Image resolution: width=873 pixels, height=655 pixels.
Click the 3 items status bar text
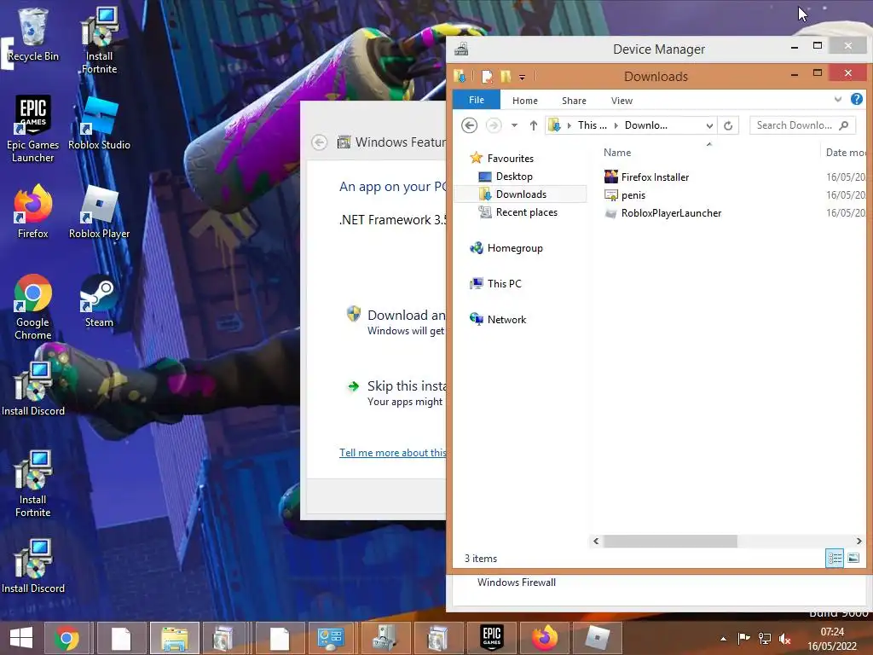pyautogui.click(x=481, y=558)
